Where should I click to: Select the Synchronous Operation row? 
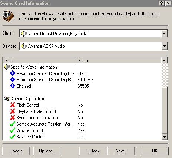[x=82, y=117]
